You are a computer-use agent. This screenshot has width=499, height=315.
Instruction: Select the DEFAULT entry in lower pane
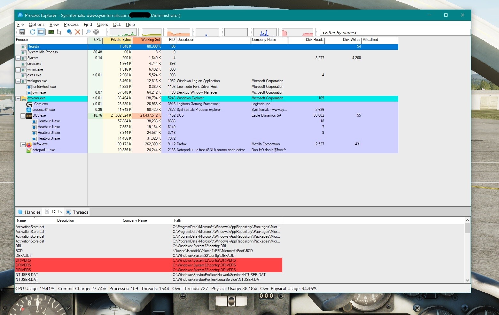pyautogui.click(x=149, y=256)
